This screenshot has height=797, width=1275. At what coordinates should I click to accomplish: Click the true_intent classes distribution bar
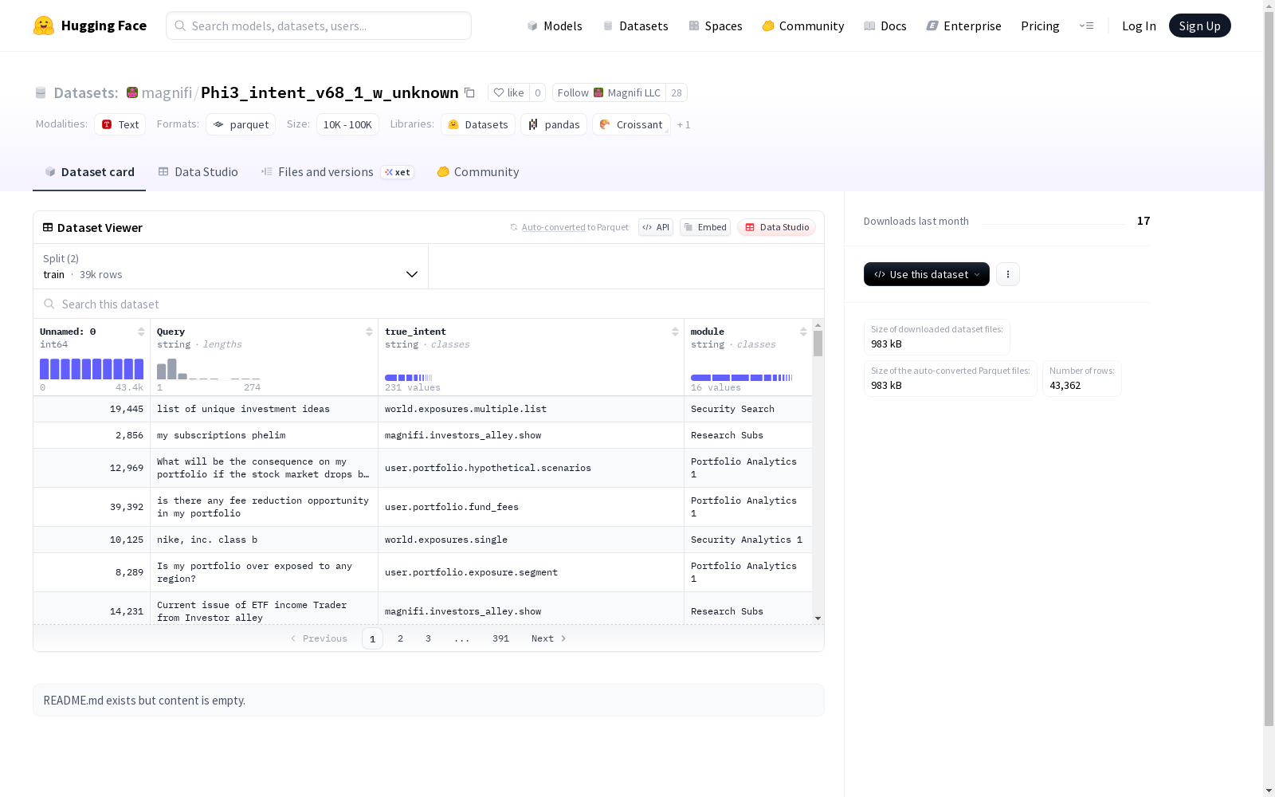pos(409,378)
